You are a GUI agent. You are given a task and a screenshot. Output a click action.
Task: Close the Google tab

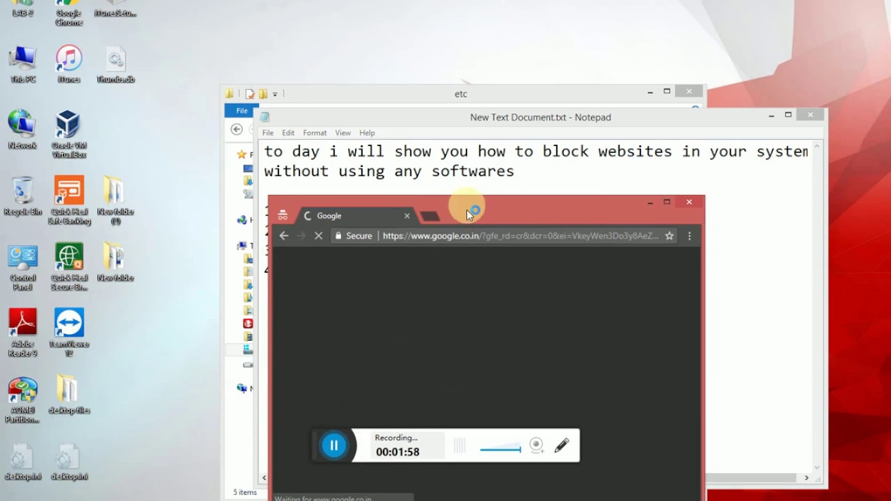coord(407,216)
